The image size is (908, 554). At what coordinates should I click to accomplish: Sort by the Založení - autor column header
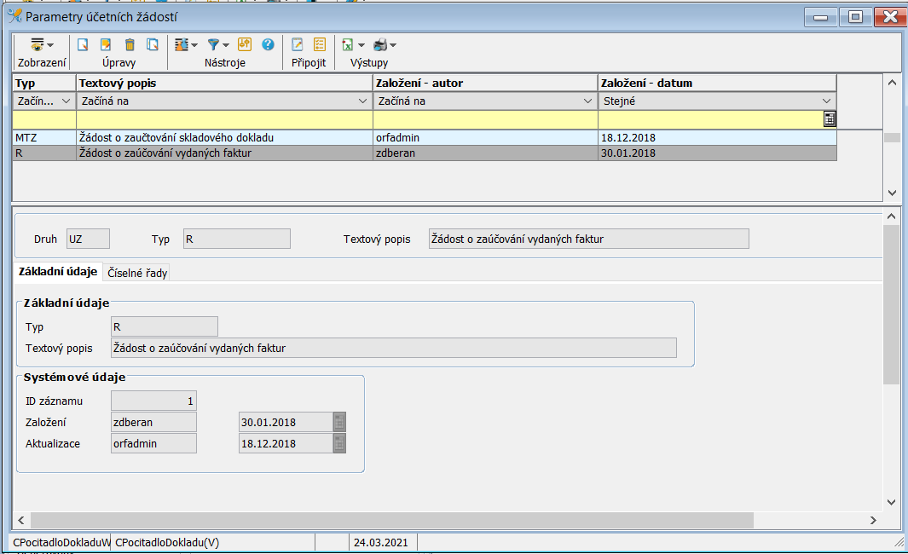(485, 84)
